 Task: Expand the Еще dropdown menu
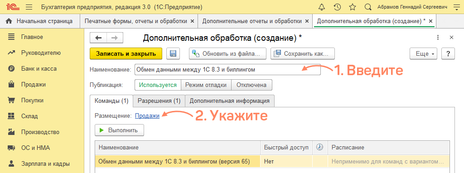(423, 54)
